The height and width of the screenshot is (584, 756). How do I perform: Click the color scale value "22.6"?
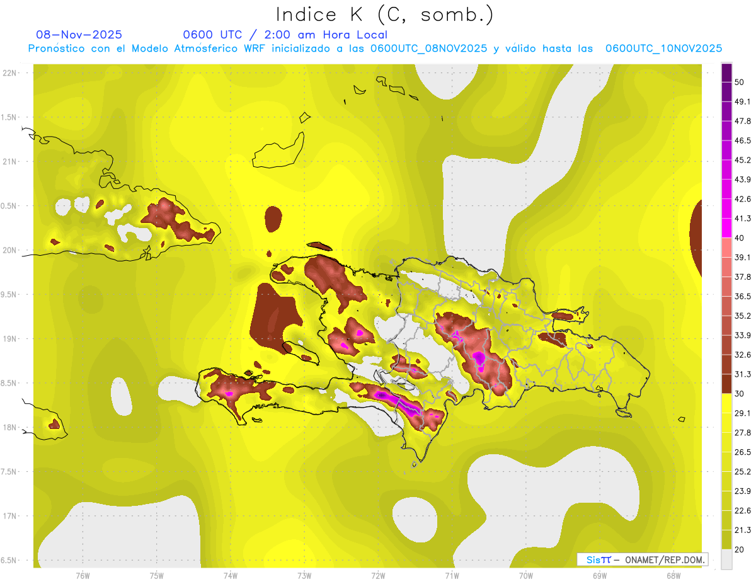(743, 511)
